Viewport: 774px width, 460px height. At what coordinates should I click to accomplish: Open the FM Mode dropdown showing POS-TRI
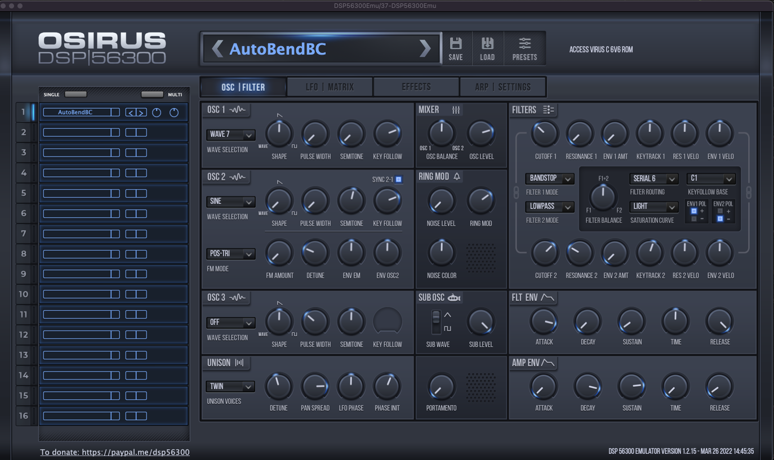[230, 254]
